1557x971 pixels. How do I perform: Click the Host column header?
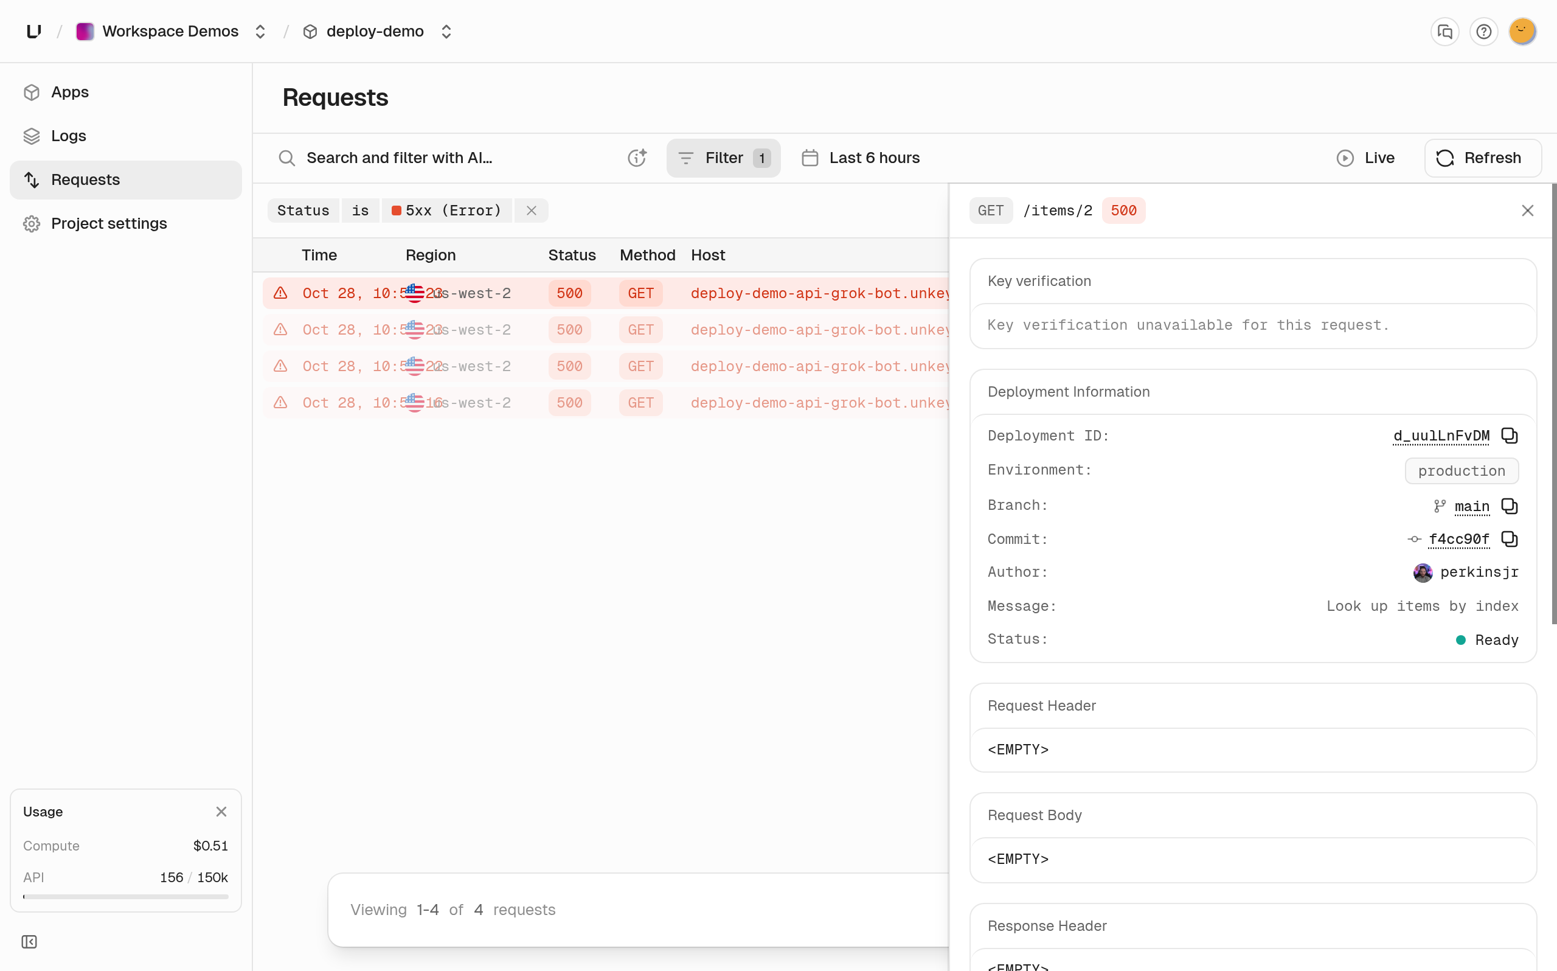708,255
